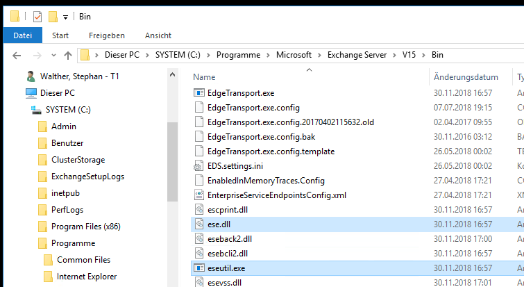
Task: Select SYSTEM (C:) drive in tree
Action: tap(68, 110)
